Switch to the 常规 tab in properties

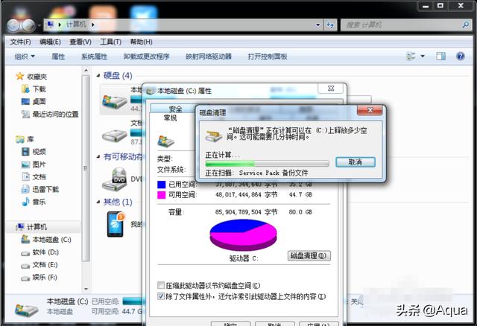point(170,118)
